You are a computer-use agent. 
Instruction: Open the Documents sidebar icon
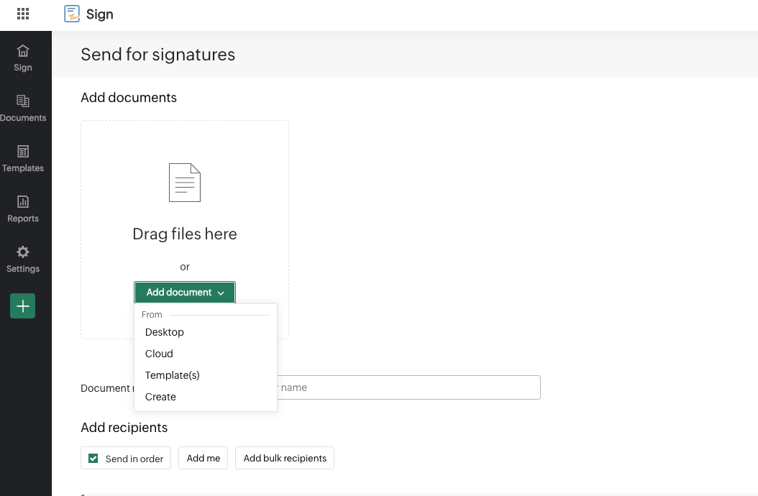click(x=23, y=101)
